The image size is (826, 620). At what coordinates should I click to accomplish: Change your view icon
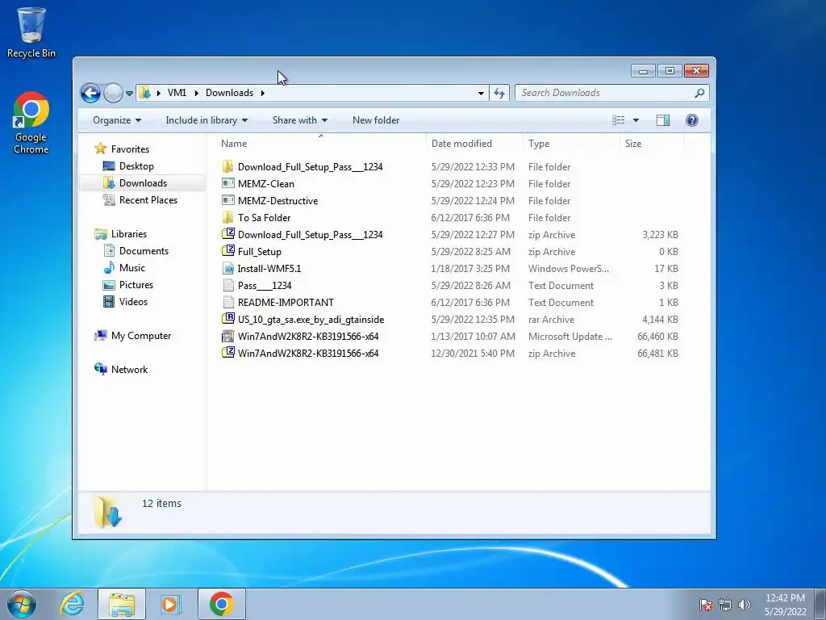619,120
